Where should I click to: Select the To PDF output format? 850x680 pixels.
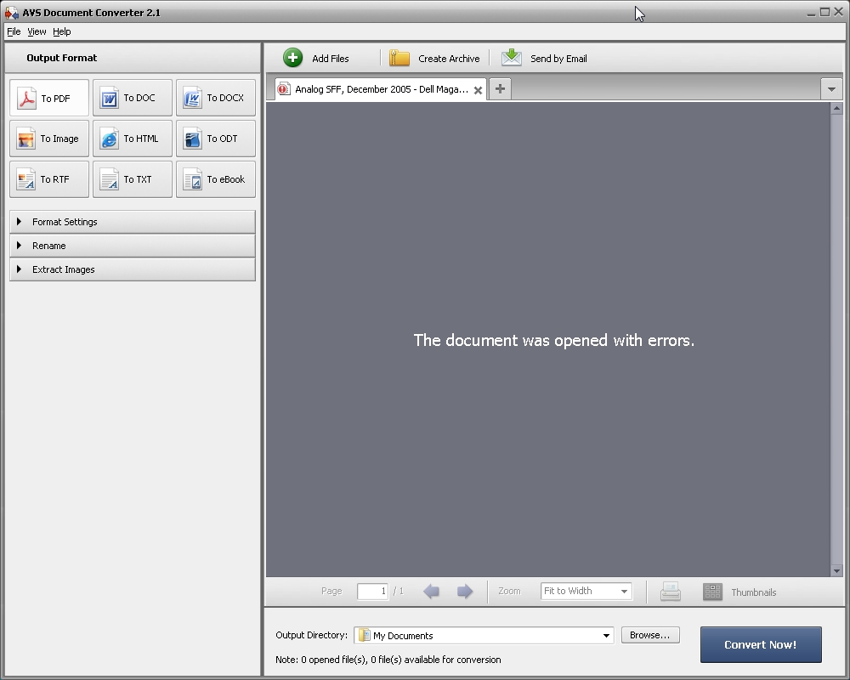point(48,98)
